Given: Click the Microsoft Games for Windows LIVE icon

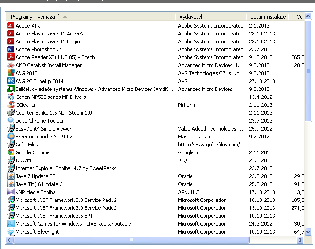Looking at the screenshot, I should click(11, 224).
